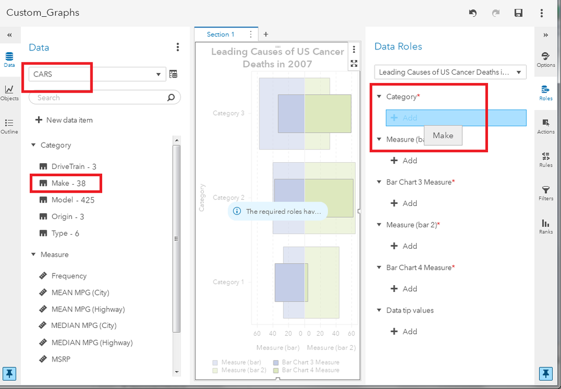The width and height of the screenshot is (561, 389).
Task: Add a new section tab with plus
Action: tap(266, 34)
